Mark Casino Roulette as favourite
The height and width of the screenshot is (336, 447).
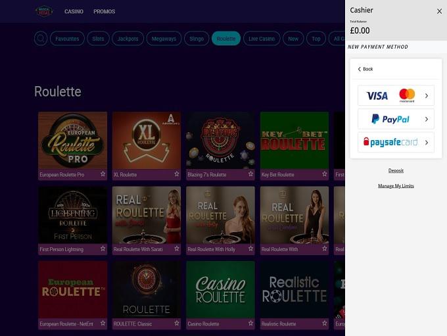(250, 323)
